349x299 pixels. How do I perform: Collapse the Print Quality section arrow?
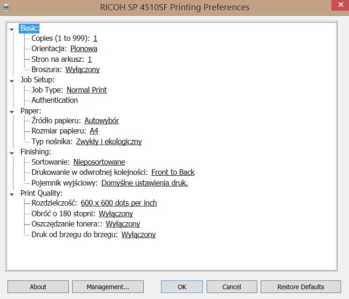(x=12, y=194)
